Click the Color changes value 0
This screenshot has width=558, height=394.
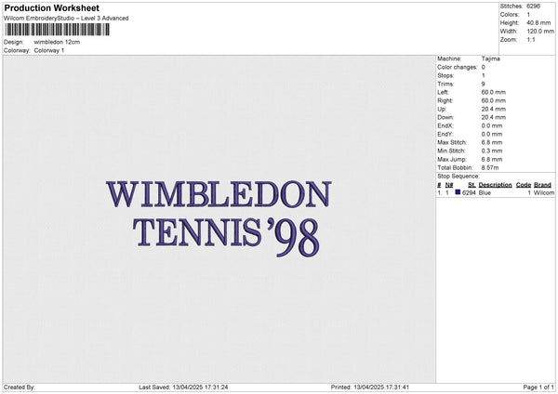coord(484,67)
